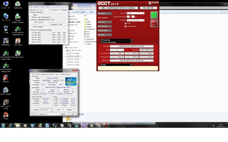This screenshot has width=228, height=142.
Task: Select the ごみ箱 recycle bin icon
Action: coord(6,30)
